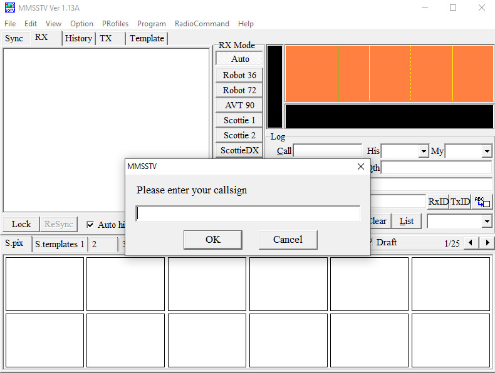Click the TxID button
The image size is (495, 373).
pyautogui.click(x=460, y=202)
